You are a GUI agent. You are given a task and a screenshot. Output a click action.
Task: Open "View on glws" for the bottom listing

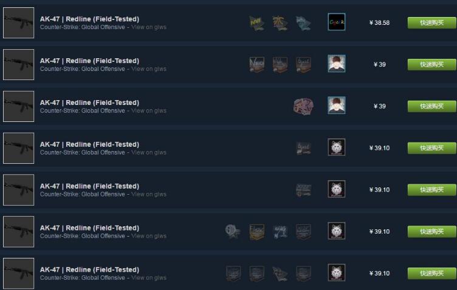pyautogui.click(x=149, y=278)
